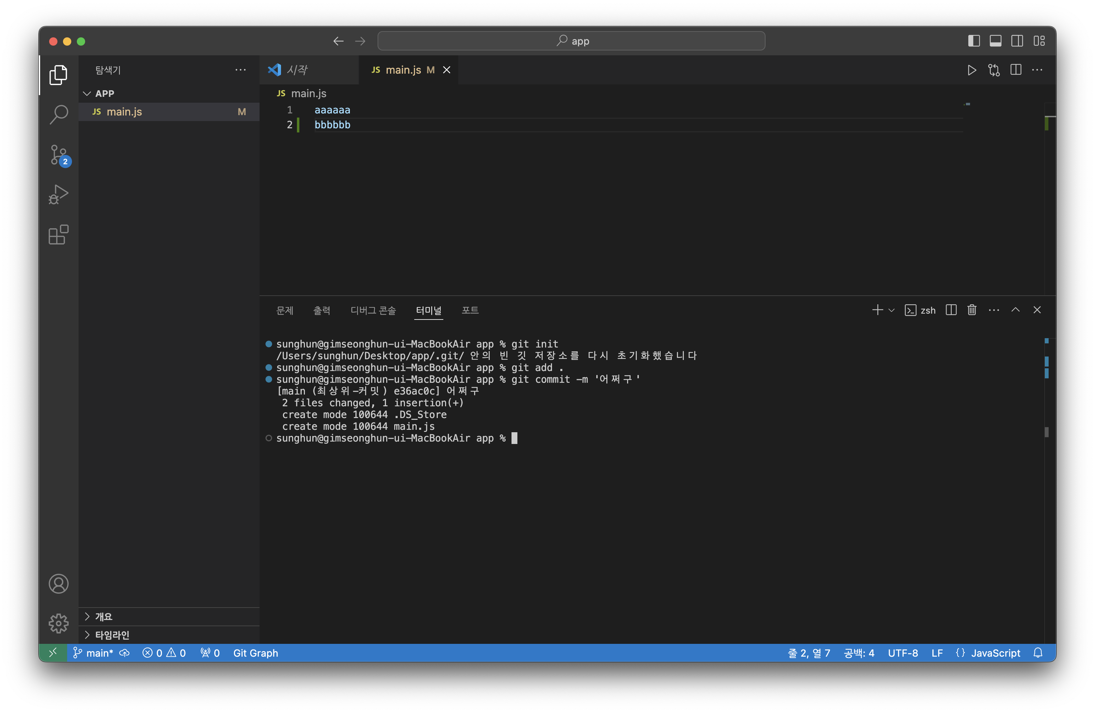Toggle the bottom panel visibility
Image resolution: width=1095 pixels, height=713 pixels.
996,41
